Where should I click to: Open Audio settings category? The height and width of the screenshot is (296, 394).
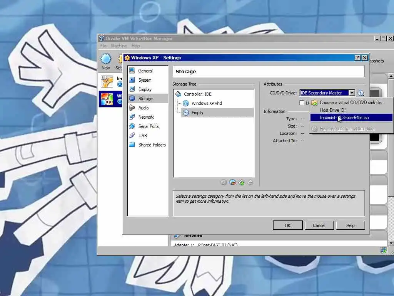(148, 108)
